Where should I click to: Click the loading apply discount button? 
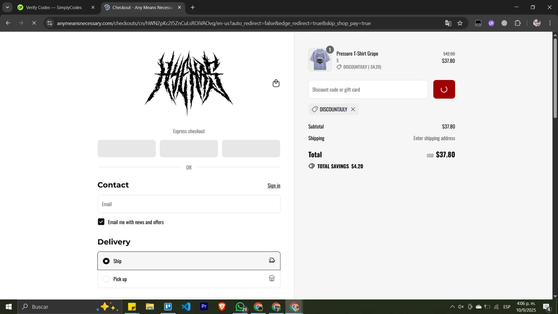tap(444, 89)
